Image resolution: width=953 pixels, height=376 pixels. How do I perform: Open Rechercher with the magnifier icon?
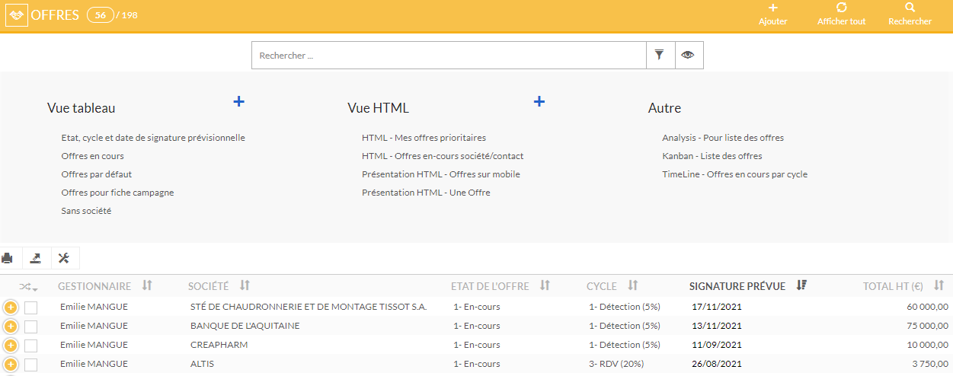pos(910,8)
